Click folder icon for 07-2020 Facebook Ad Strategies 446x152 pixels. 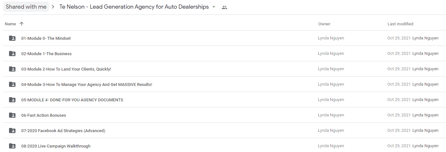pyautogui.click(x=12, y=131)
